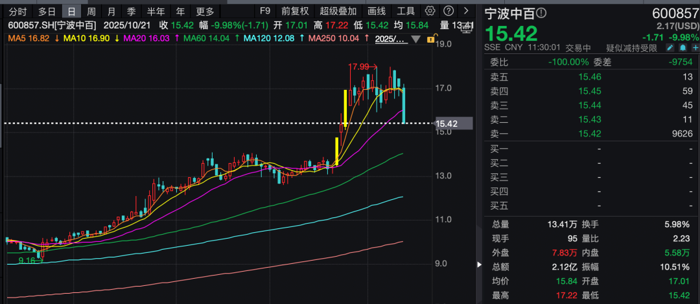Toggle the MA5 indicator label
The image size is (700, 304).
(29, 39)
